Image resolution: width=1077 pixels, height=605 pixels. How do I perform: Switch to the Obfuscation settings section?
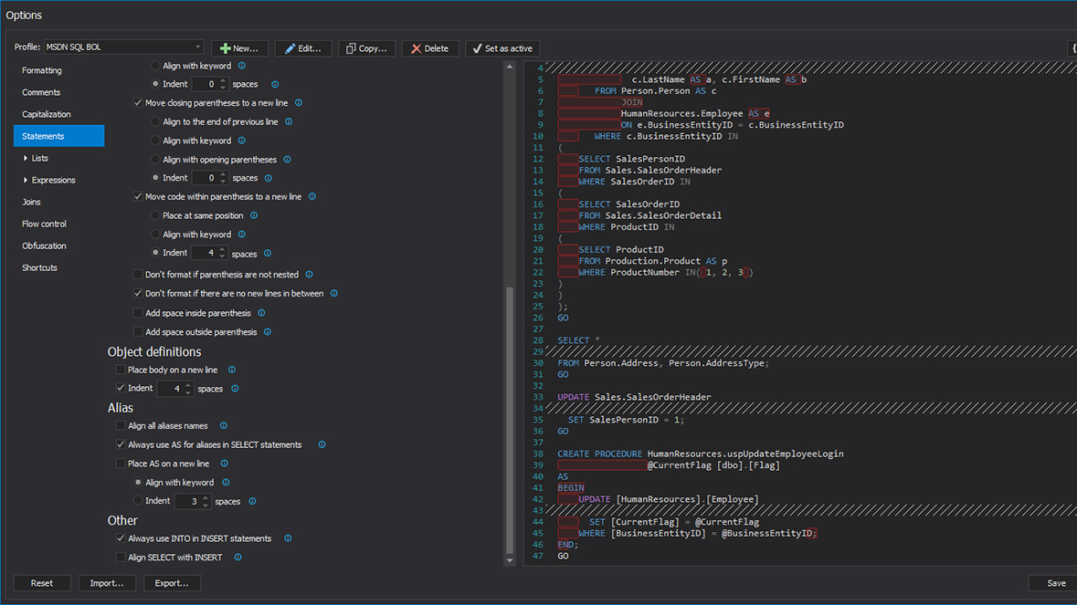point(44,245)
